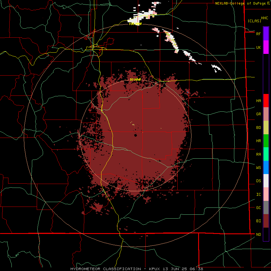
Task: Click the 'BD' legend label
Action: pos(258,128)
